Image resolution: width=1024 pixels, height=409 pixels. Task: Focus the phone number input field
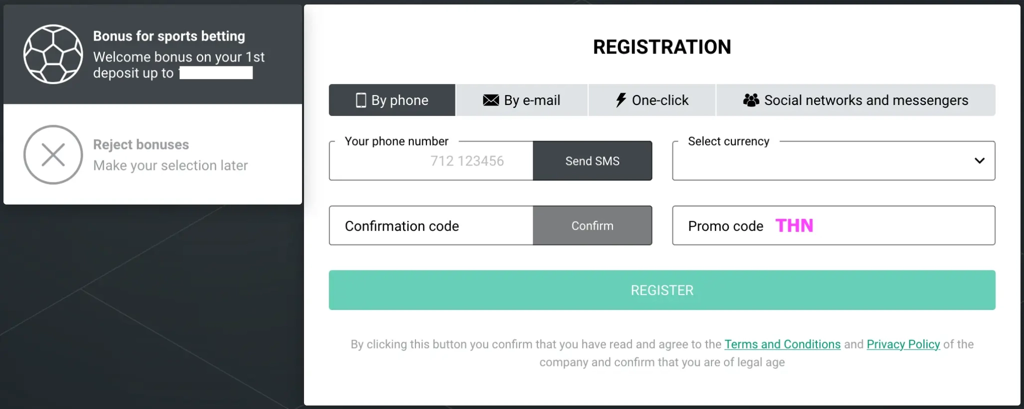coord(431,160)
